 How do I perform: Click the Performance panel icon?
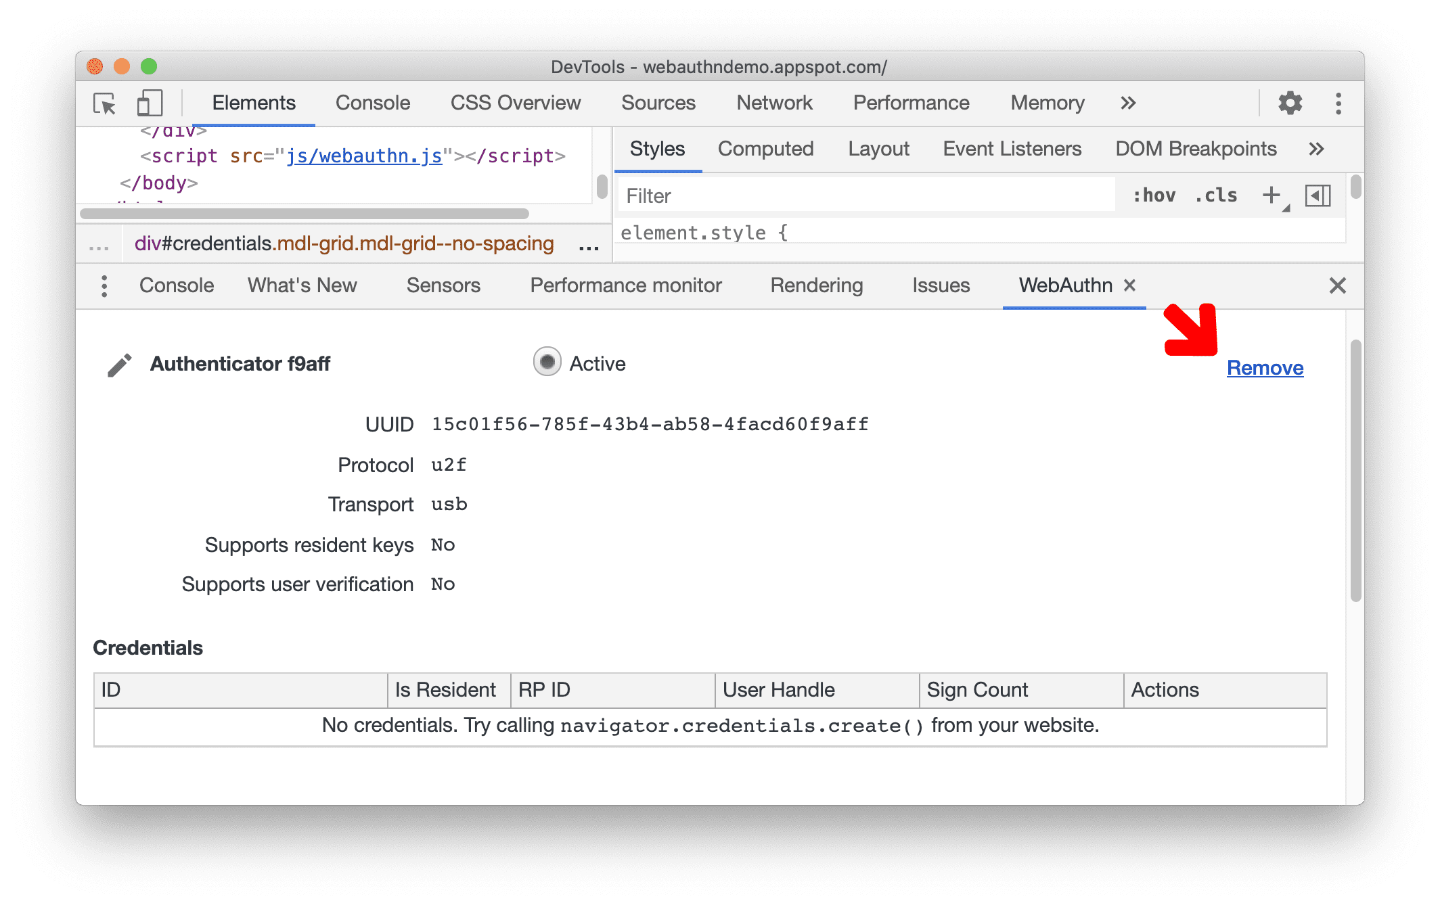pyautogui.click(x=910, y=103)
